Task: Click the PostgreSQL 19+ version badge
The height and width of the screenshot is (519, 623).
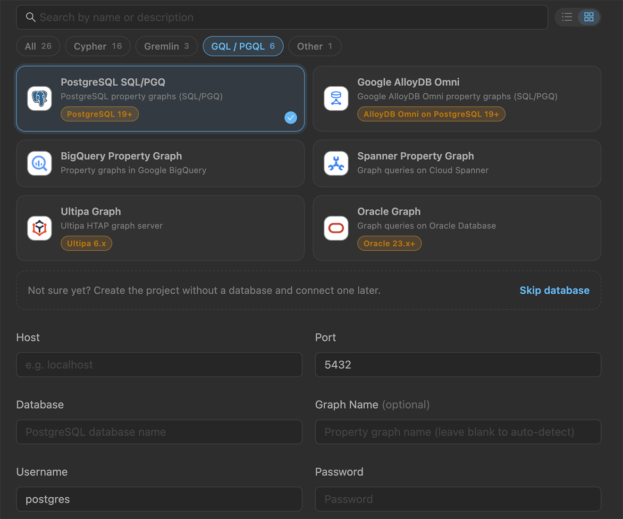Action: pos(100,114)
